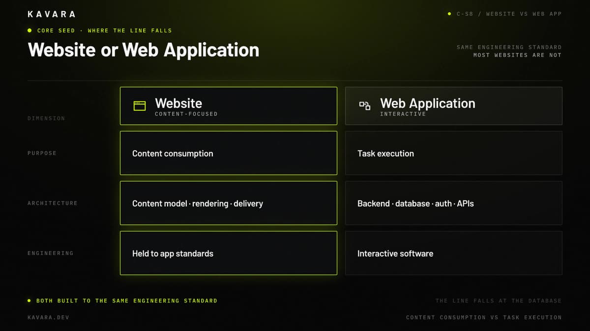Image resolution: width=590 pixels, height=331 pixels.
Task: Select the Website header card
Action: (229, 106)
